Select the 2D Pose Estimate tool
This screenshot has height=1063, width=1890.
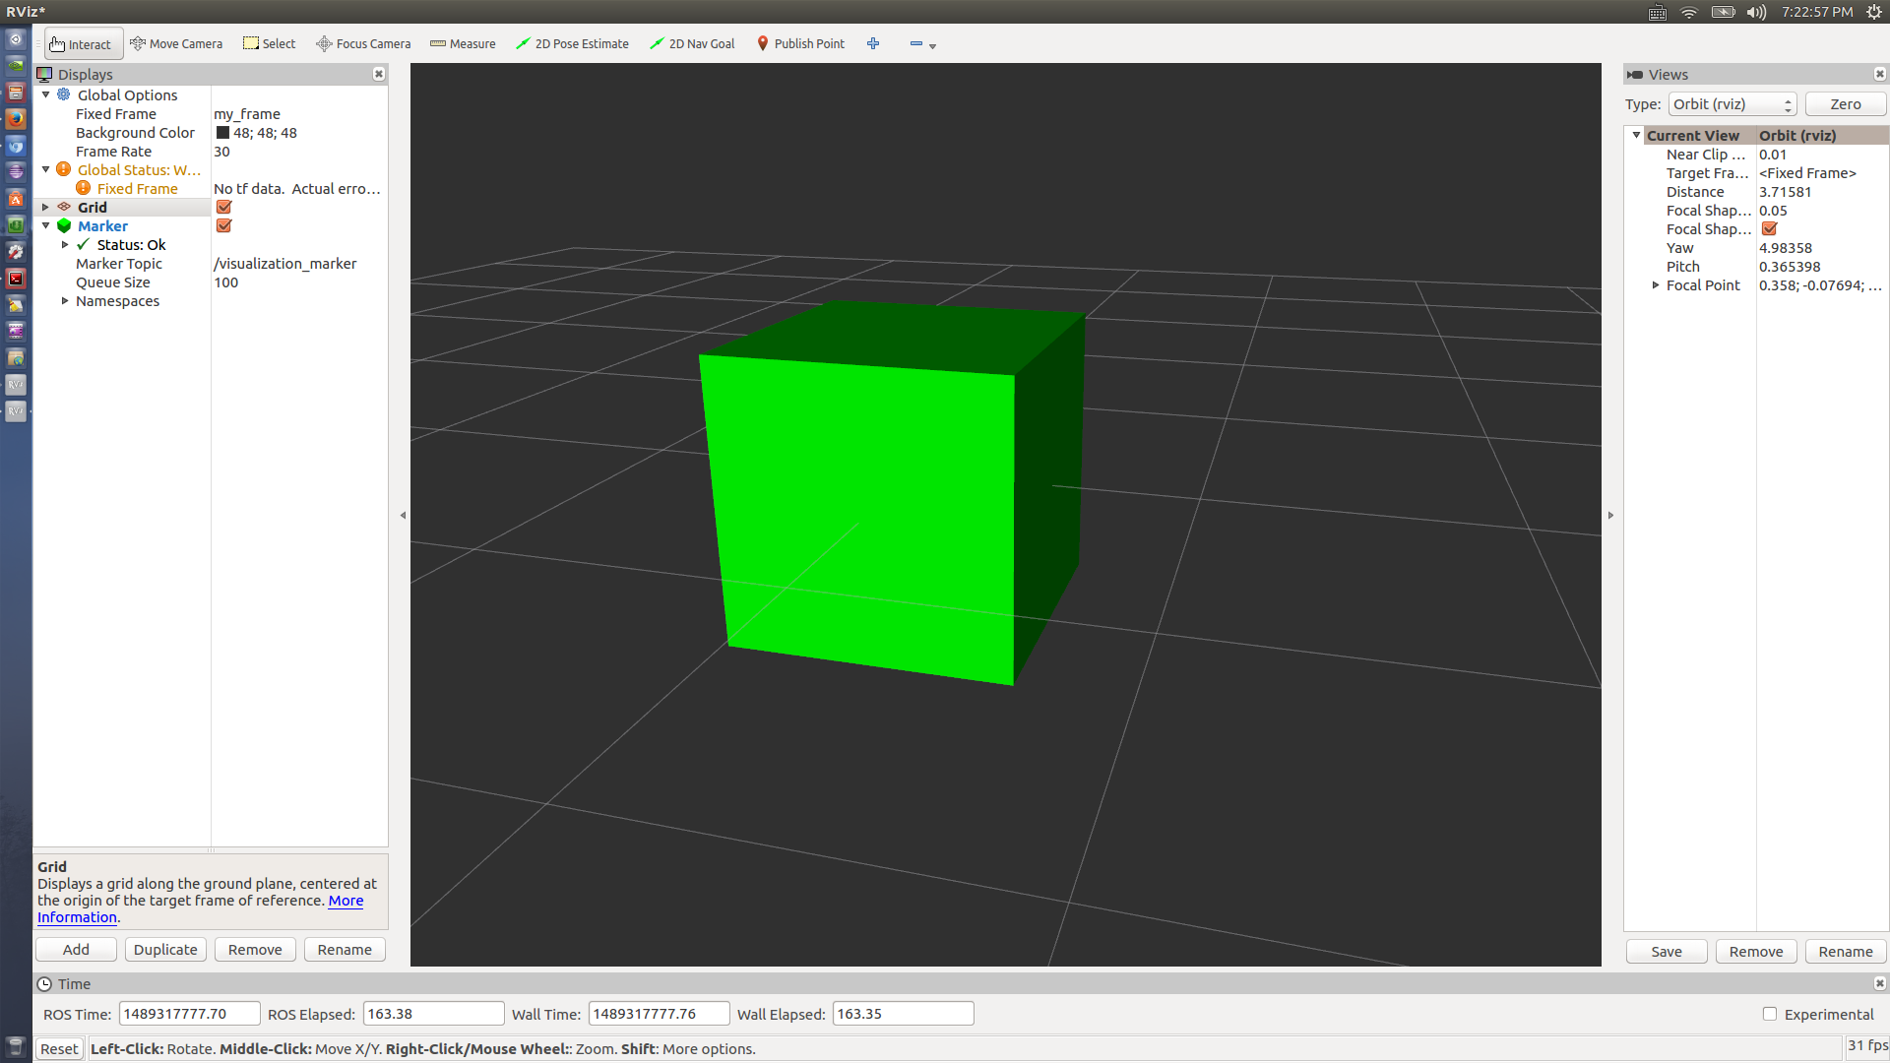pyautogui.click(x=573, y=44)
